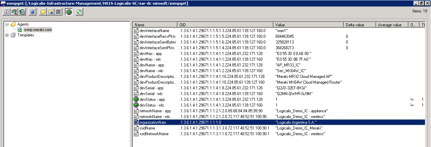
Task: Click the row icon of devSerial - app
Action: click(136, 88)
